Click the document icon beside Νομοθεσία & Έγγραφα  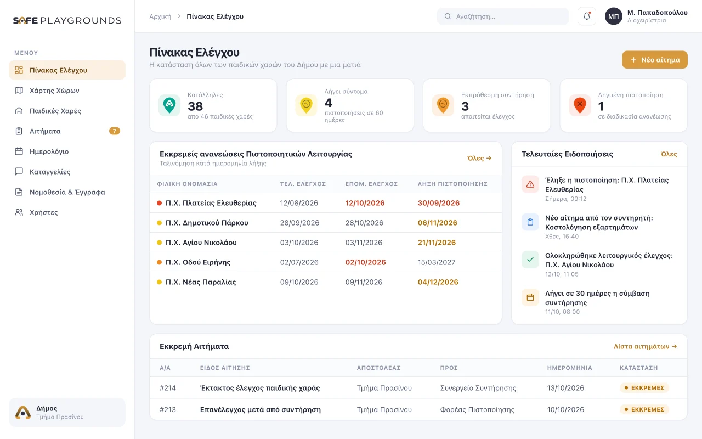[x=19, y=192]
